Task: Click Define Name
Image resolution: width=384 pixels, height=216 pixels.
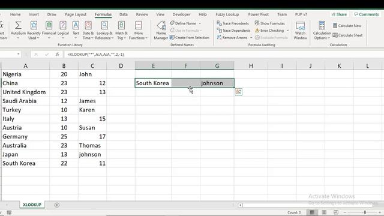Action: pos(183,23)
